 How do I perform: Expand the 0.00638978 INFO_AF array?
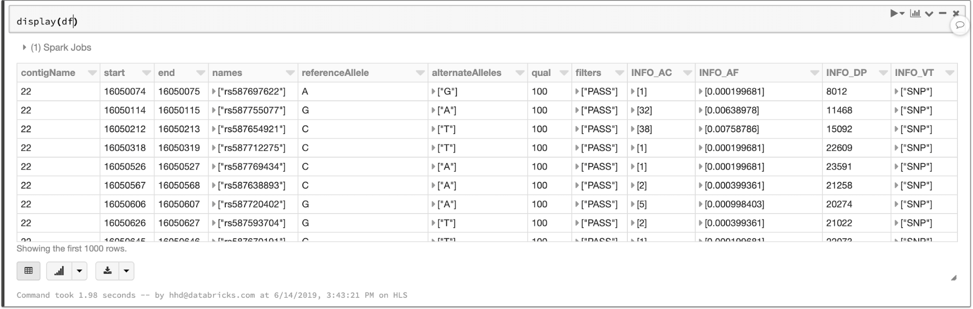701,110
